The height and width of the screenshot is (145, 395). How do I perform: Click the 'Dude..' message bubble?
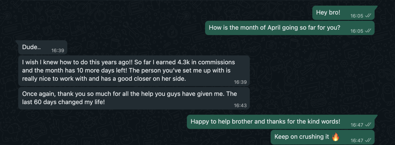click(x=43, y=47)
